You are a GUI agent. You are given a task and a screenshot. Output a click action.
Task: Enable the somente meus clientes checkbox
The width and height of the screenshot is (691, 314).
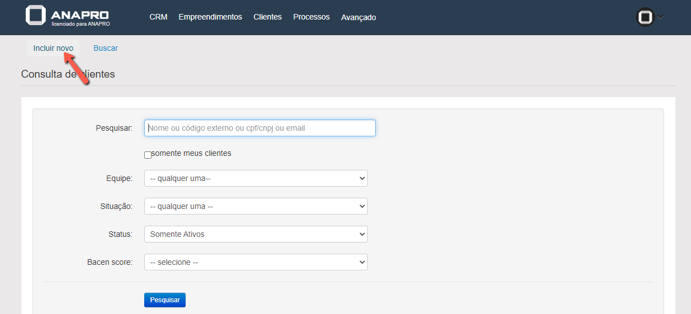pos(148,155)
